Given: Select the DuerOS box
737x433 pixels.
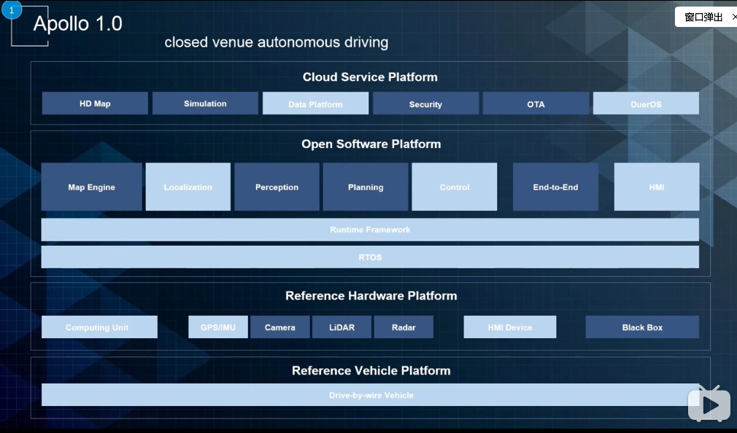Looking at the screenshot, I should (x=646, y=104).
